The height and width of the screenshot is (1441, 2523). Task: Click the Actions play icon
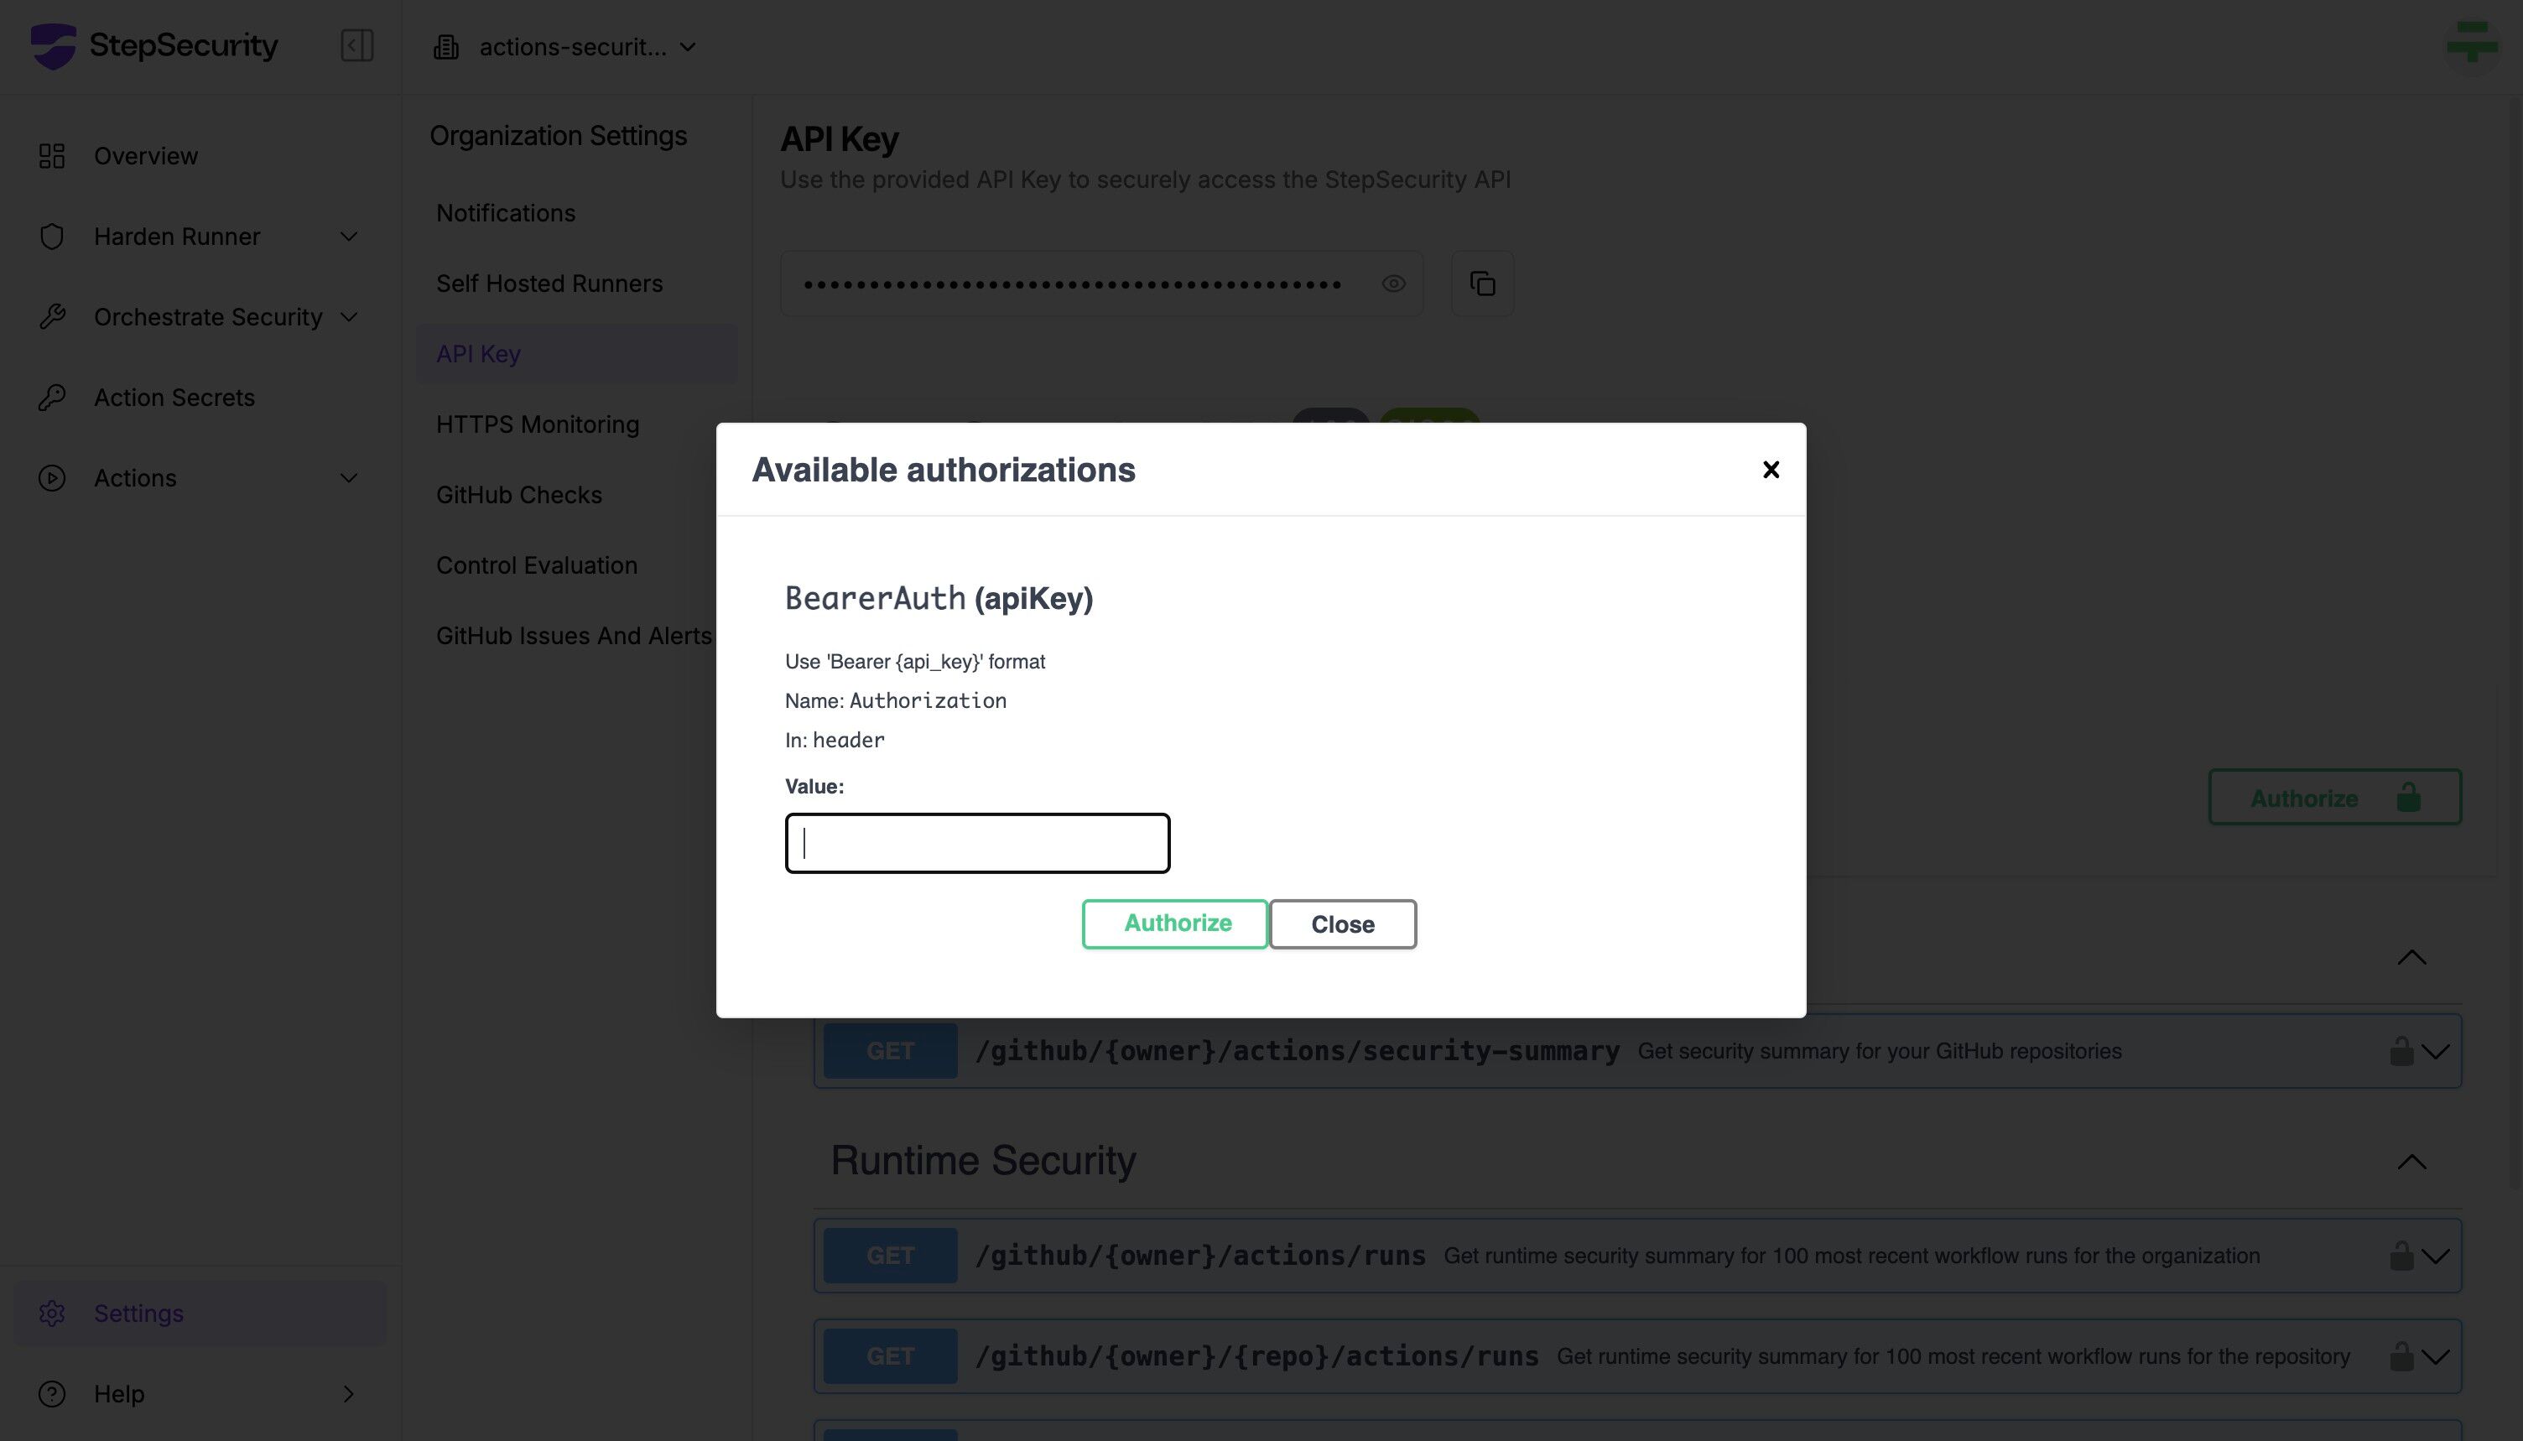(51, 478)
